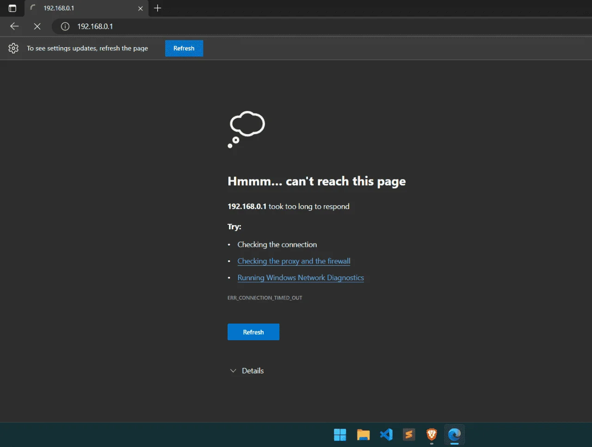Click the ERR_CONNECTION_TIMED_OUT error code
The width and height of the screenshot is (592, 447).
pyautogui.click(x=265, y=298)
